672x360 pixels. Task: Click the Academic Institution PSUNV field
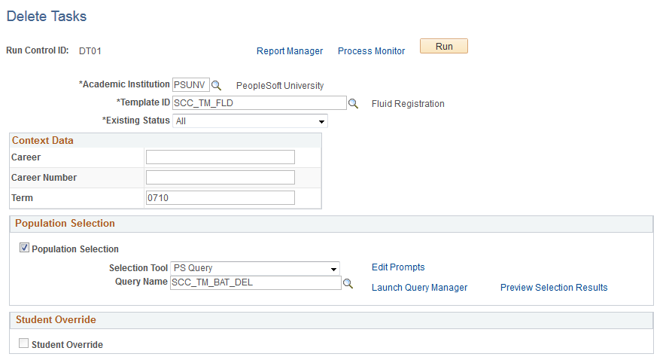pos(191,85)
